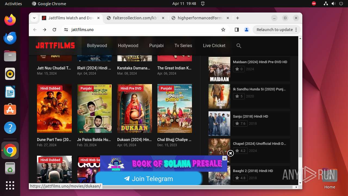The image size is (348, 196).
Task: Click the Book of Solana Presale banner
Action: pyautogui.click(x=164, y=163)
